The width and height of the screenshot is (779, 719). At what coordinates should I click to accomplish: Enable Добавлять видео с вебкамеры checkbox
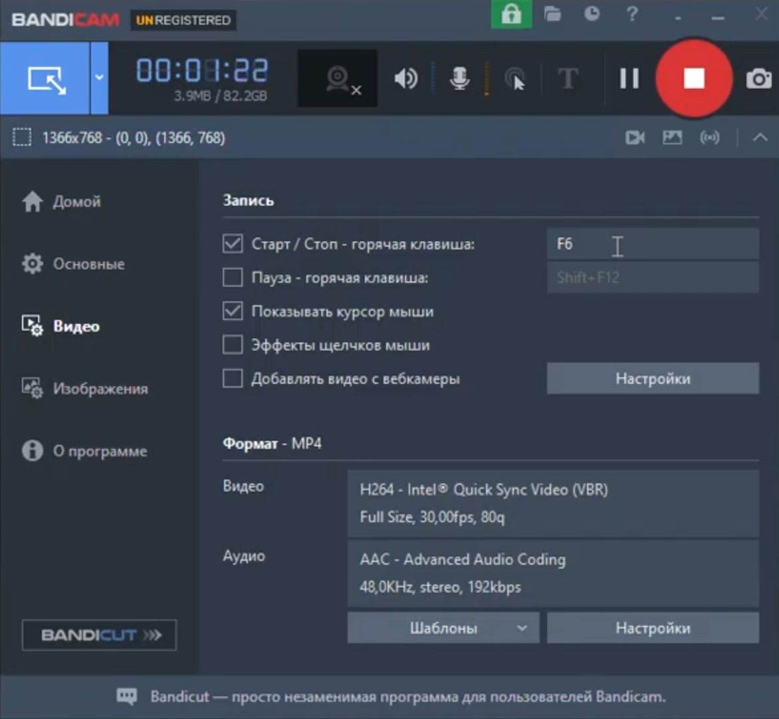(233, 378)
